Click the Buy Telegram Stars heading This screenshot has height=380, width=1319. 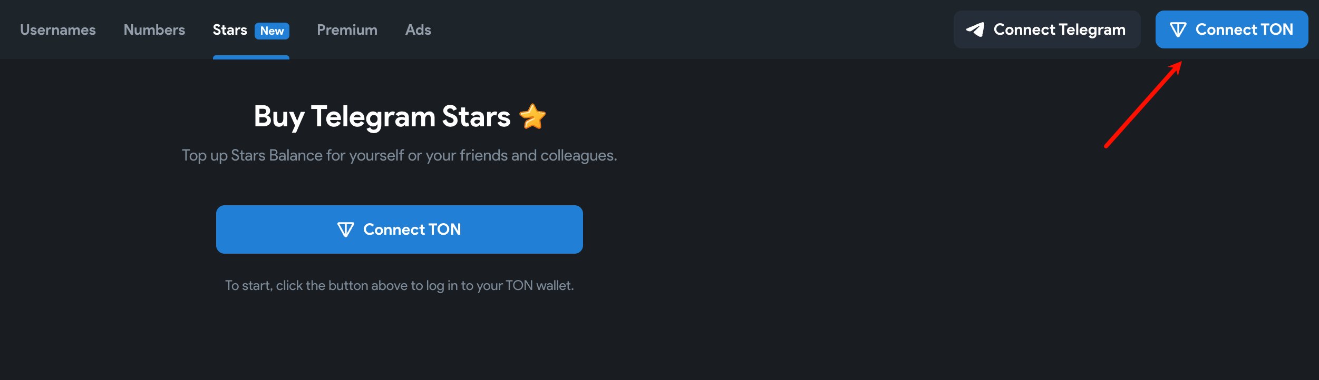pos(382,116)
